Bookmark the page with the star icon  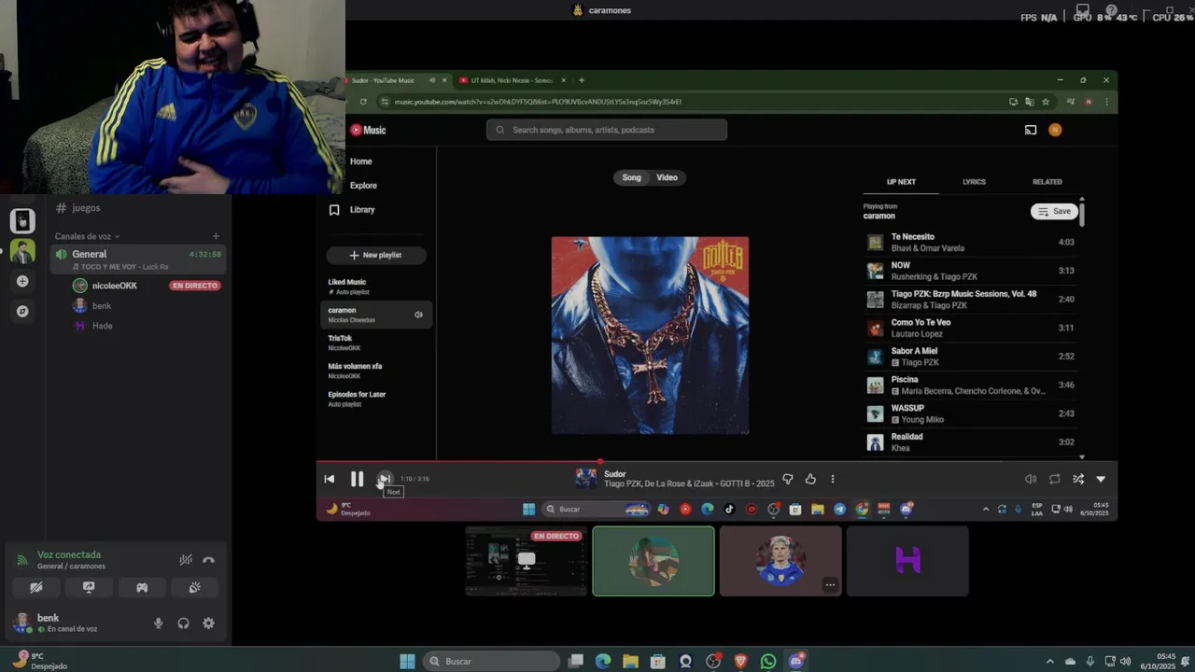pos(1046,102)
